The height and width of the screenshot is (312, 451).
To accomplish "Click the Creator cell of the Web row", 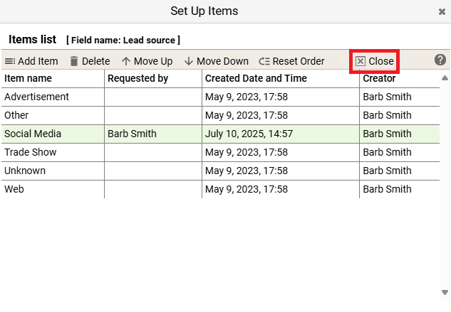I will pyautogui.click(x=400, y=189).
